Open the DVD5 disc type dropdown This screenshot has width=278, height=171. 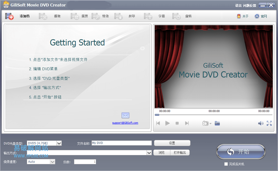click(x=59, y=143)
